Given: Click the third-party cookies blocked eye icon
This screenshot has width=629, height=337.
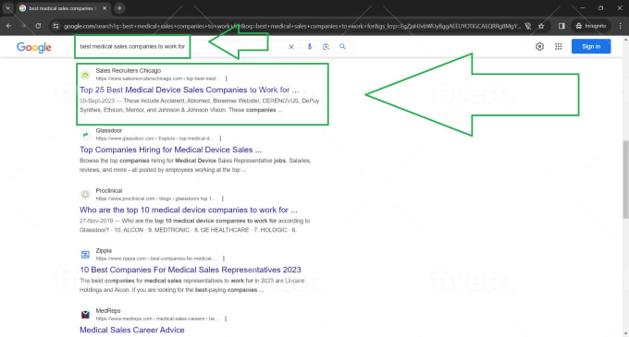Looking at the screenshot, I should 528,26.
